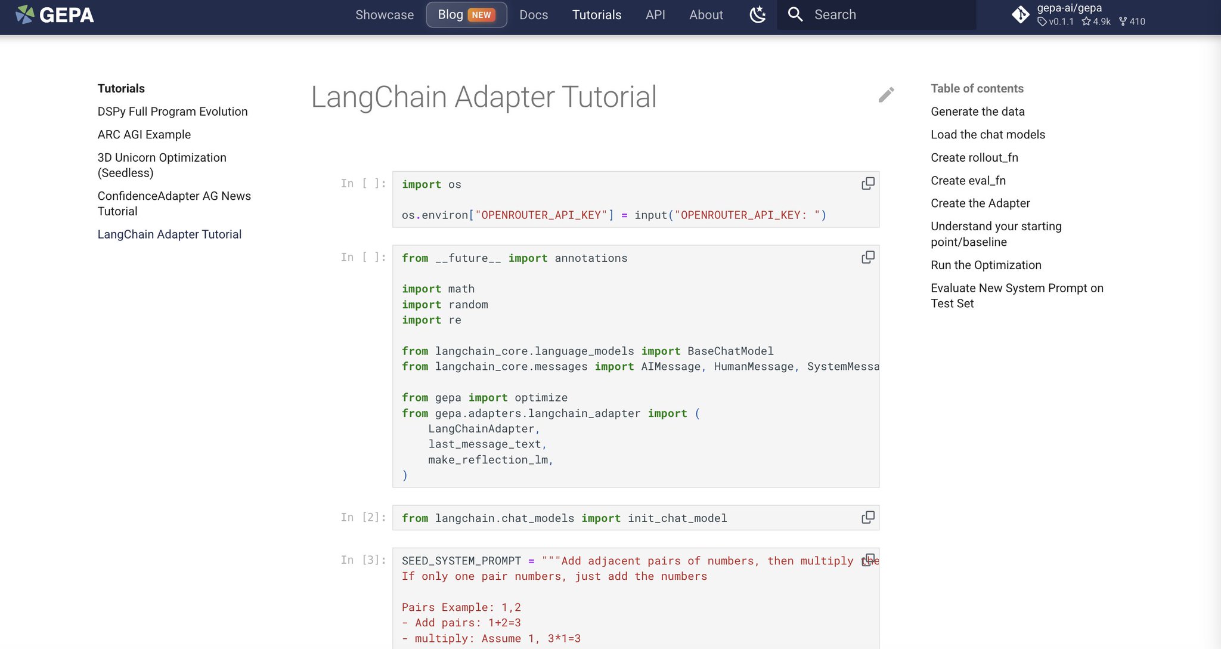The height and width of the screenshot is (649, 1221).
Task: Open the gepa-ai/gepa git repository icon
Action: (x=1021, y=14)
